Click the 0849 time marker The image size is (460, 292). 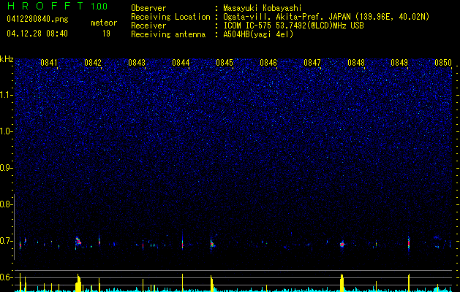pyautogui.click(x=399, y=63)
